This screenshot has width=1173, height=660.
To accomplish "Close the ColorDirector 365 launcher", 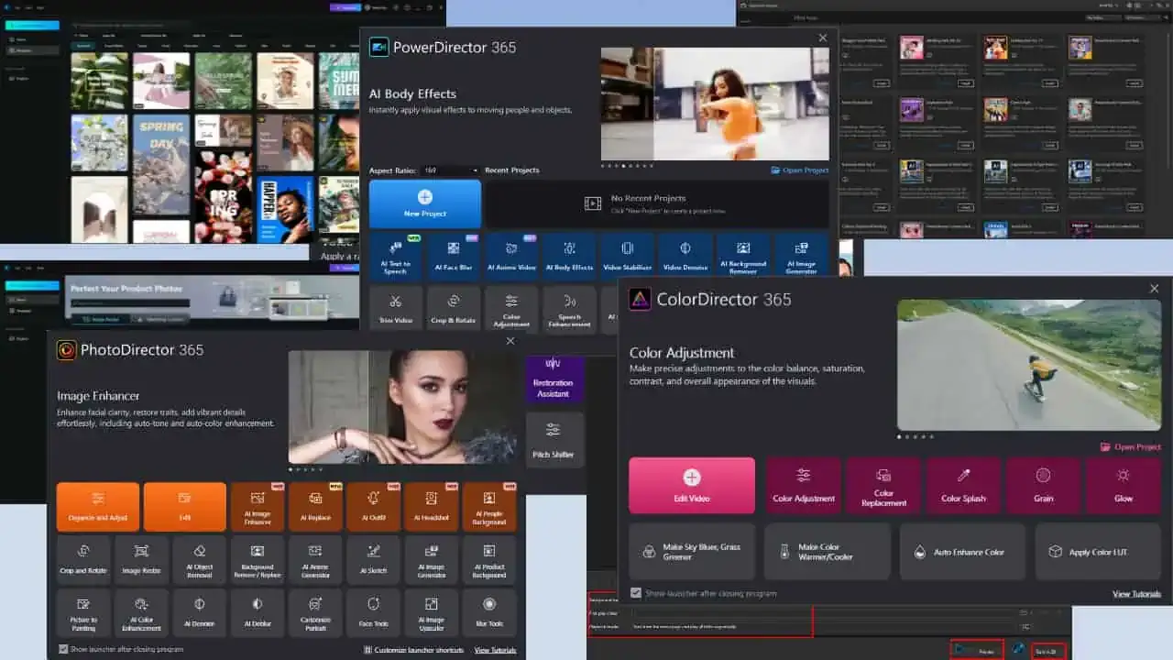I will 1154,289.
